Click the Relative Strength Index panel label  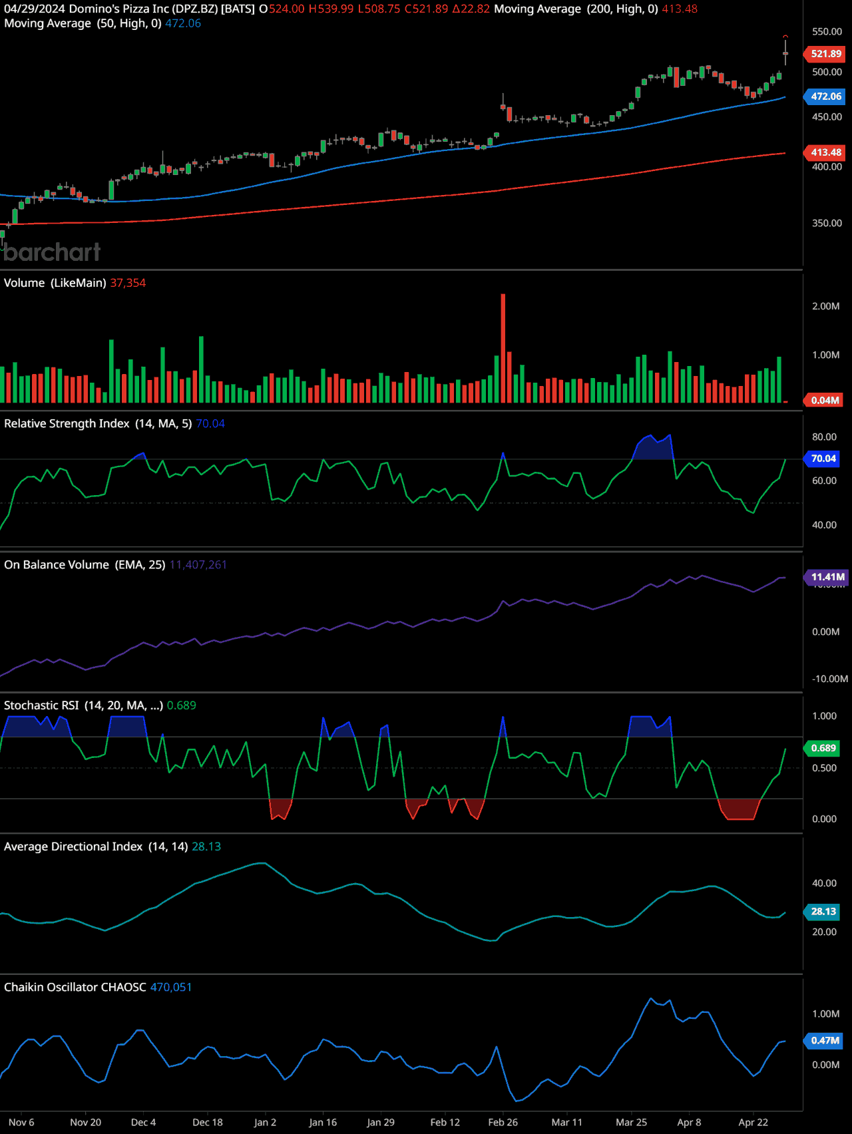[x=98, y=424]
